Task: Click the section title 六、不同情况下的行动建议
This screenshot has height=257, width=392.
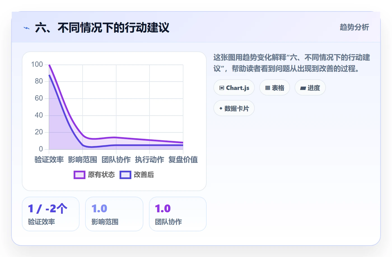Action: (x=102, y=28)
